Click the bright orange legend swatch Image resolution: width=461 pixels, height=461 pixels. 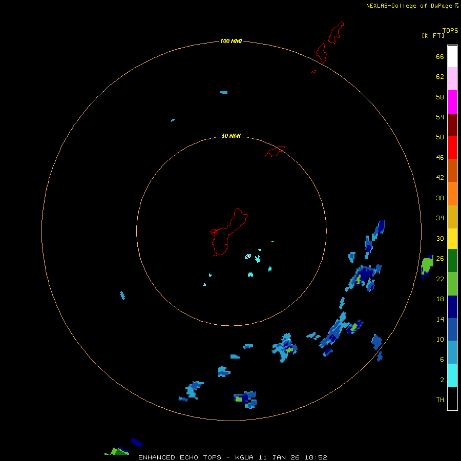click(x=452, y=193)
